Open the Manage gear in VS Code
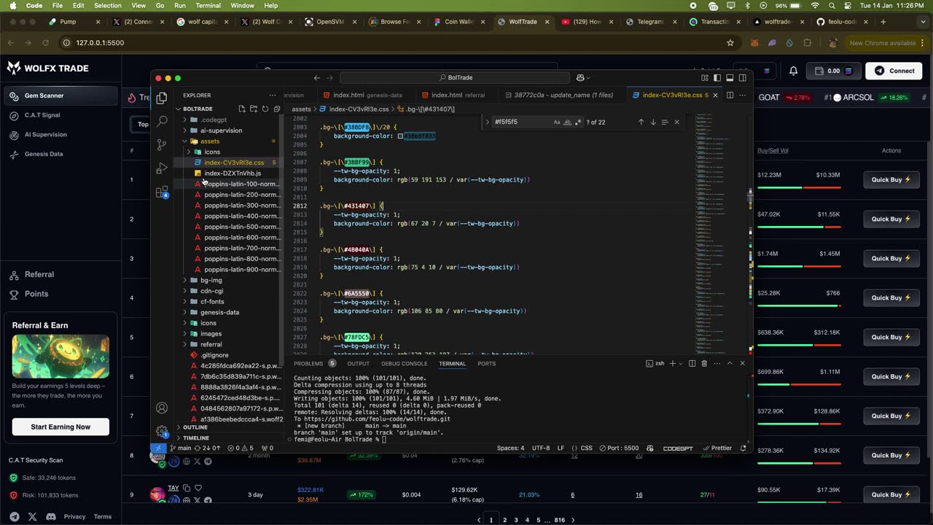The height and width of the screenshot is (525, 933). coord(162,431)
